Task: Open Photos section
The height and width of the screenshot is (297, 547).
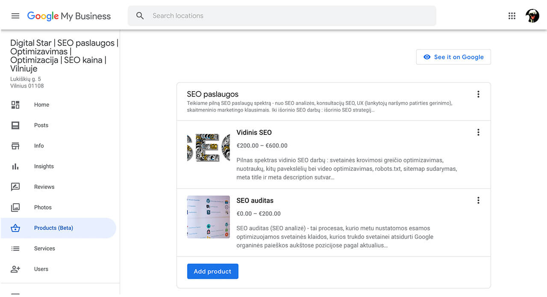Action: click(59, 208)
